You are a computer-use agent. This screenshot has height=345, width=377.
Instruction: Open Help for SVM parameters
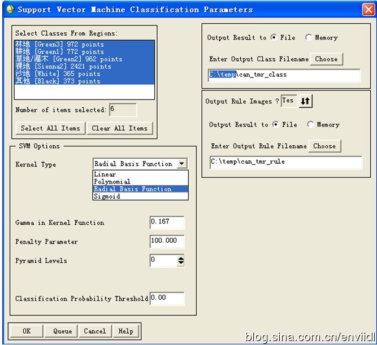(126, 331)
